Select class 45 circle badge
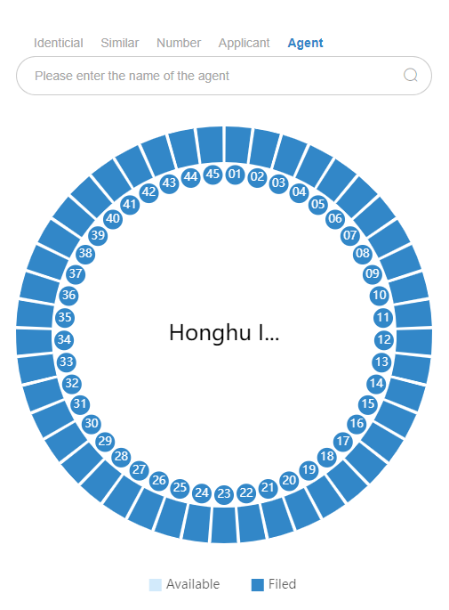 pos(212,174)
